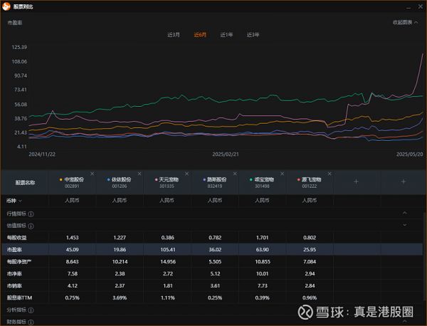
Task: Click the 45.09 市盈率 value
Action: (72, 250)
